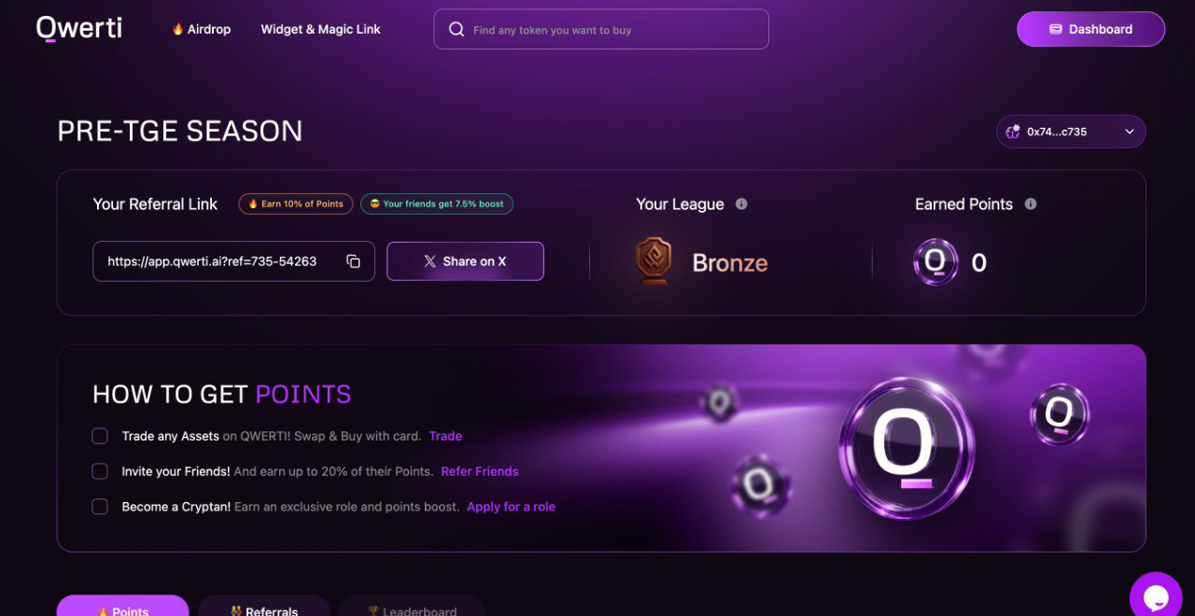Click the wallet avatar icon next to 0x74...c735
Image resolution: width=1195 pixels, height=616 pixels.
[1013, 132]
